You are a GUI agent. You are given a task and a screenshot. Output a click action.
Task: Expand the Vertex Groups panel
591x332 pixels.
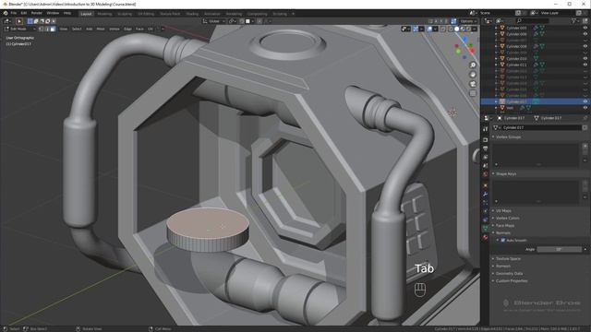click(x=508, y=137)
